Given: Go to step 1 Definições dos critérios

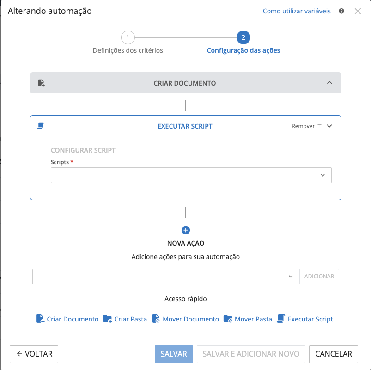Looking at the screenshot, I should pyautogui.click(x=128, y=37).
